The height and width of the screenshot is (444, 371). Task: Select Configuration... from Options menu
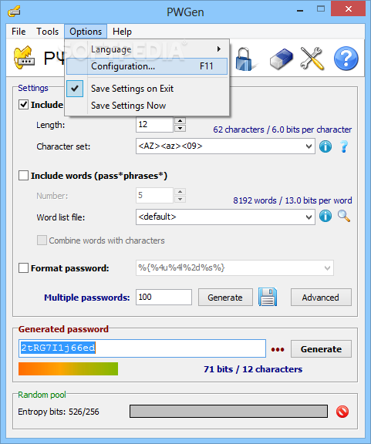[x=147, y=66]
